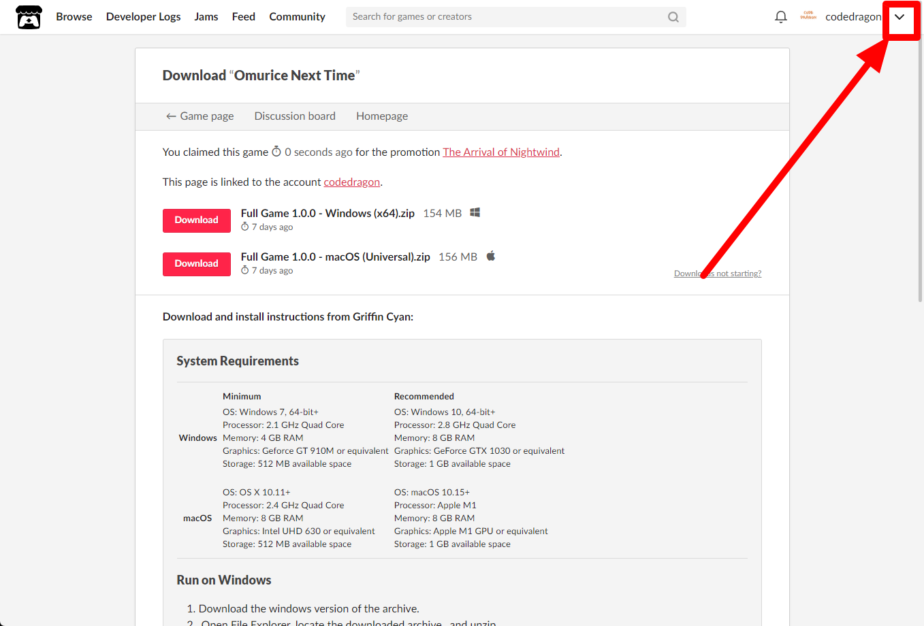This screenshot has height=626, width=924.
Task: Click the clock icon beside 0 seconds ago
Action: (x=276, y=152)
